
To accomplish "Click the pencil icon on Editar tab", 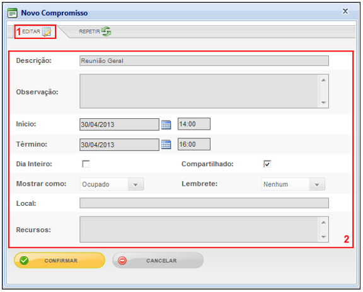I will tap(47, 32).
